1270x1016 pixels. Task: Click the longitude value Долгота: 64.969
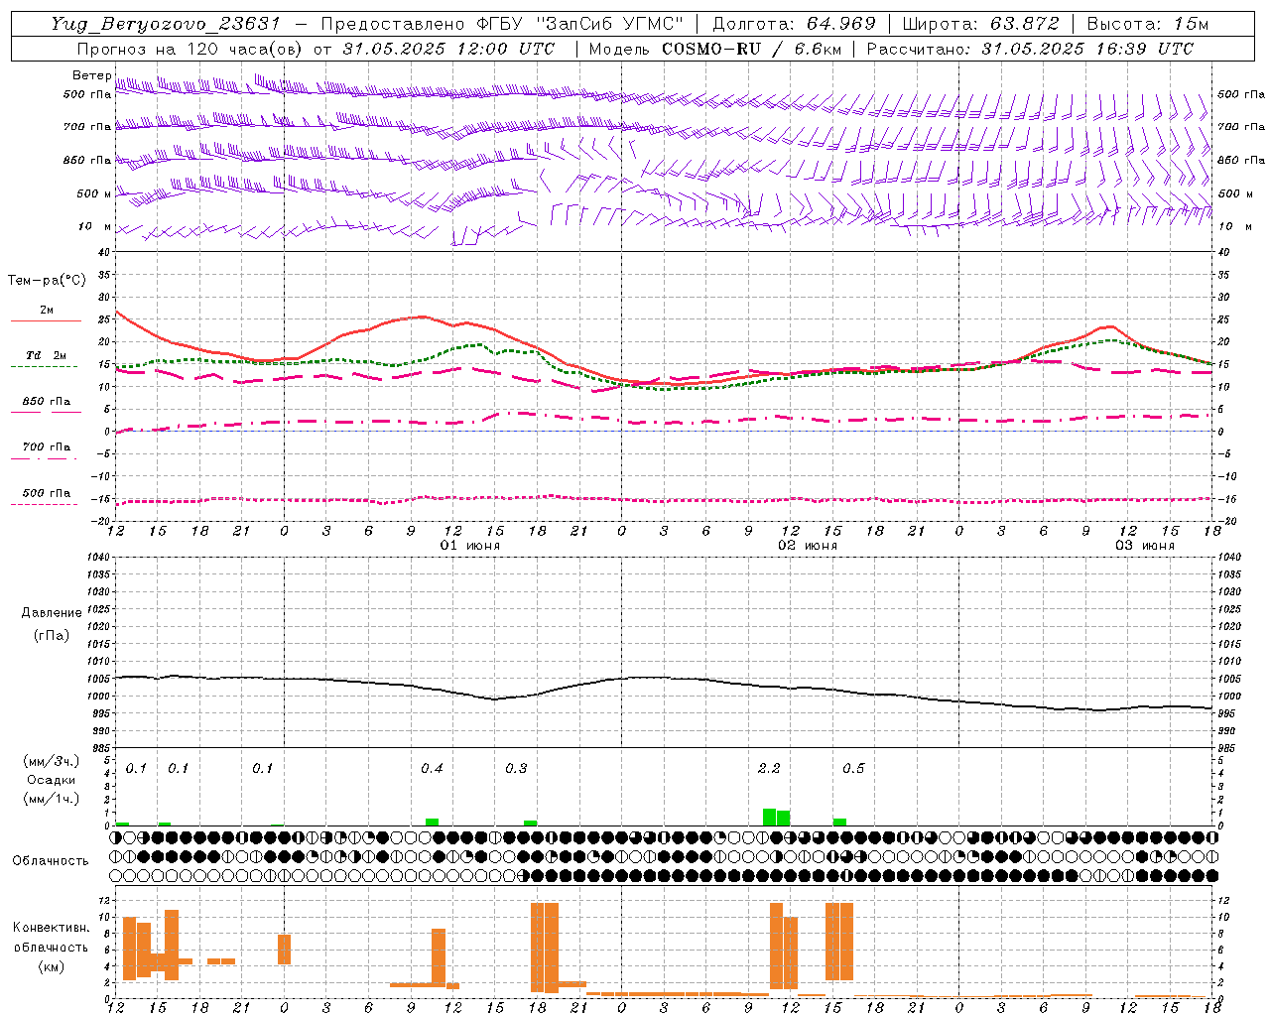coord(794,24)
